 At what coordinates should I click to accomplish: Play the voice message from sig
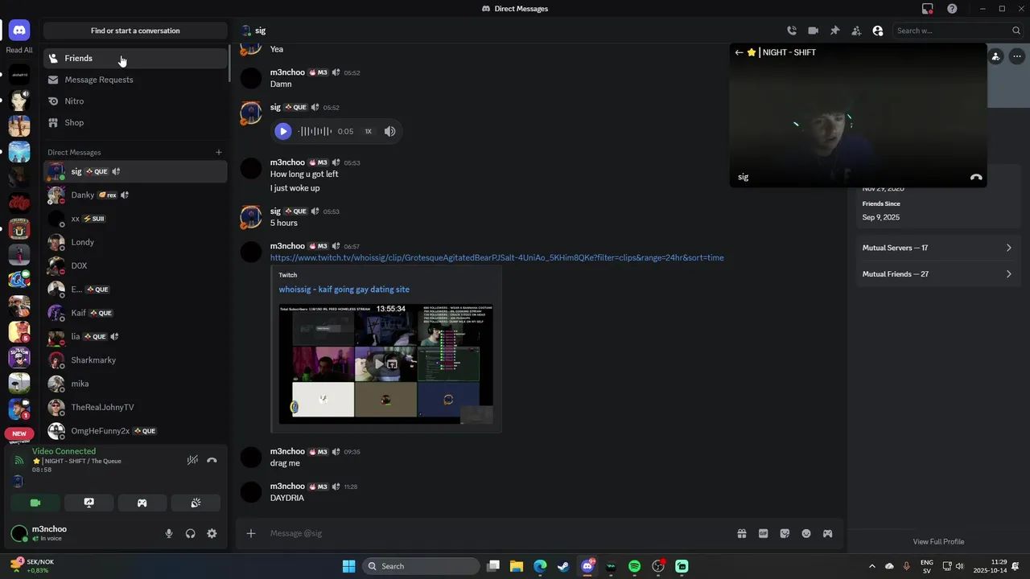tap(282, 131)
